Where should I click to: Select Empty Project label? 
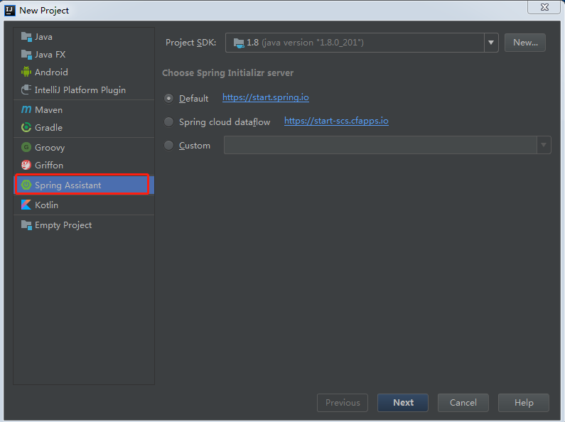(63, 225)
